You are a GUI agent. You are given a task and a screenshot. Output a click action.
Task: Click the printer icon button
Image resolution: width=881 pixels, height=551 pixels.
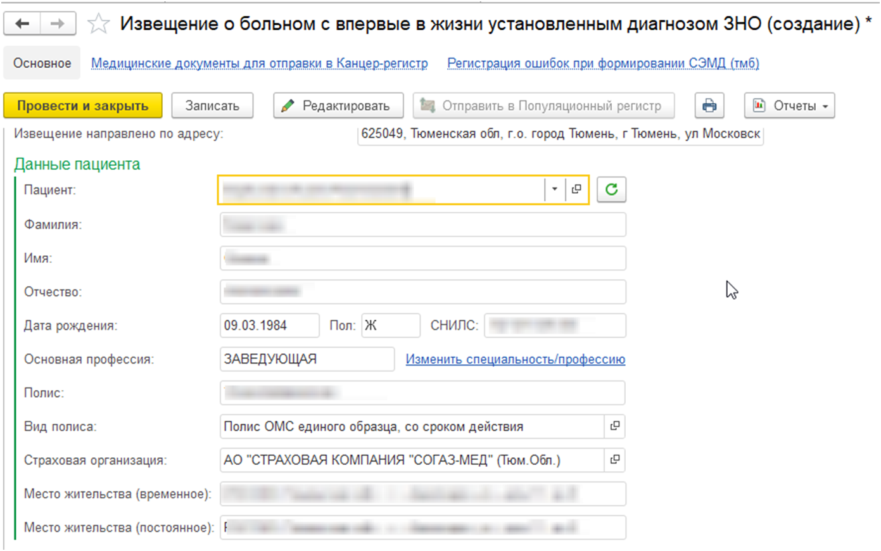coord(709,106)
